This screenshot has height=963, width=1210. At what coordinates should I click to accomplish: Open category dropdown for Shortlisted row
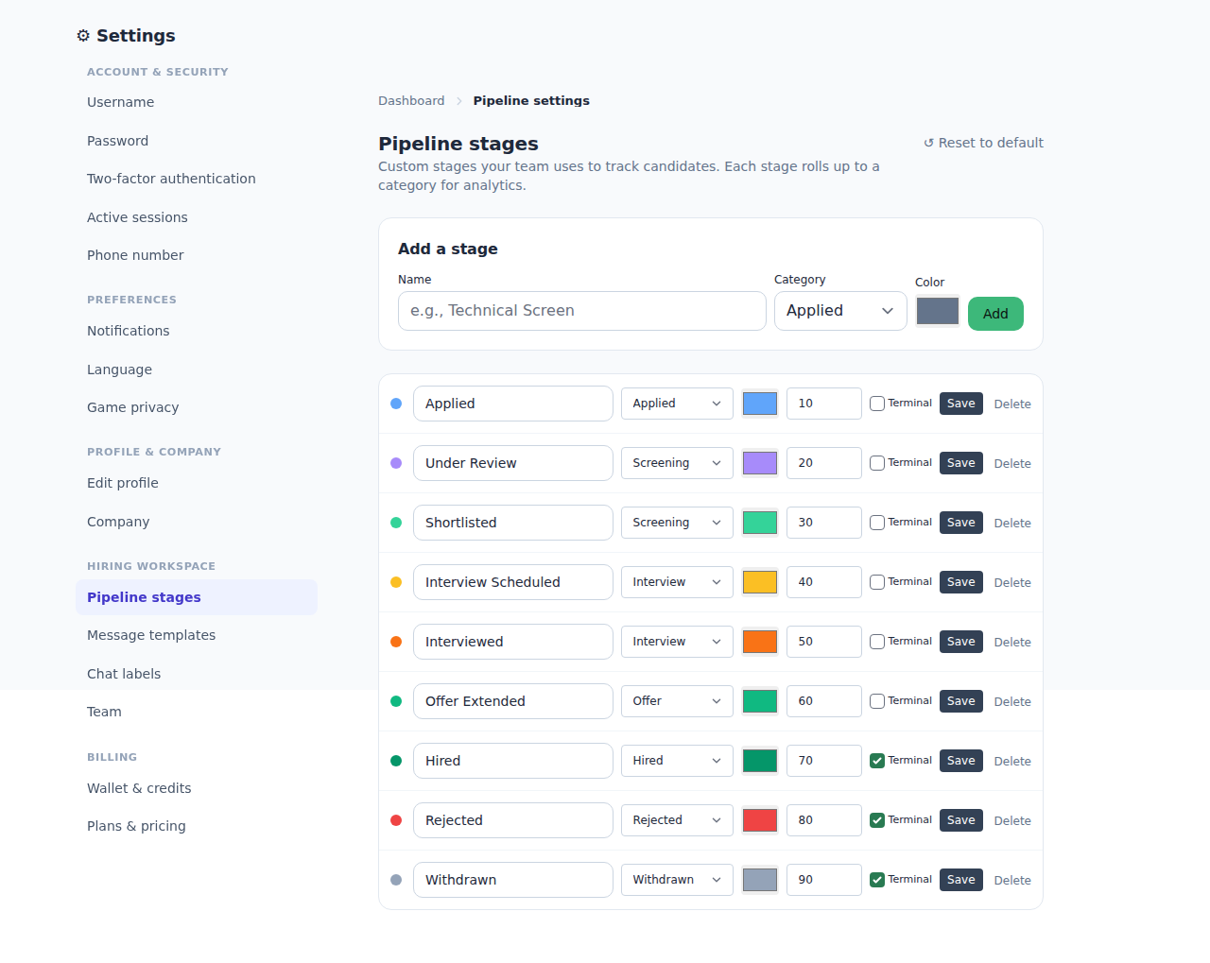click(677, 523)
